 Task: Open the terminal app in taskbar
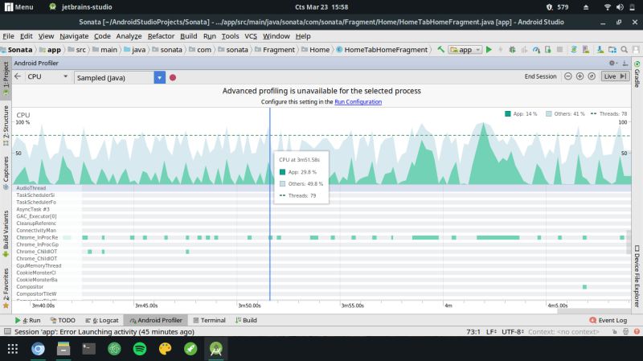tap(89, 349)
